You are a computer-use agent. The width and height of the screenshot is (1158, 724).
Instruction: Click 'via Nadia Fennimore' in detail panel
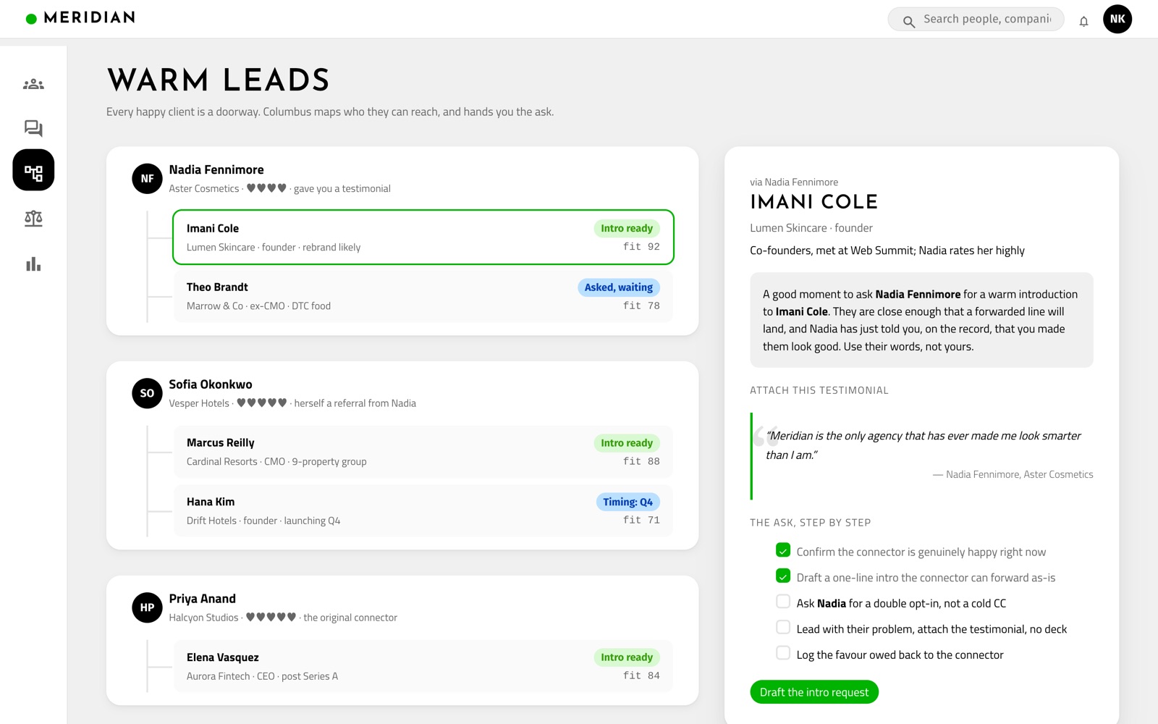click(x=794, y=182)
